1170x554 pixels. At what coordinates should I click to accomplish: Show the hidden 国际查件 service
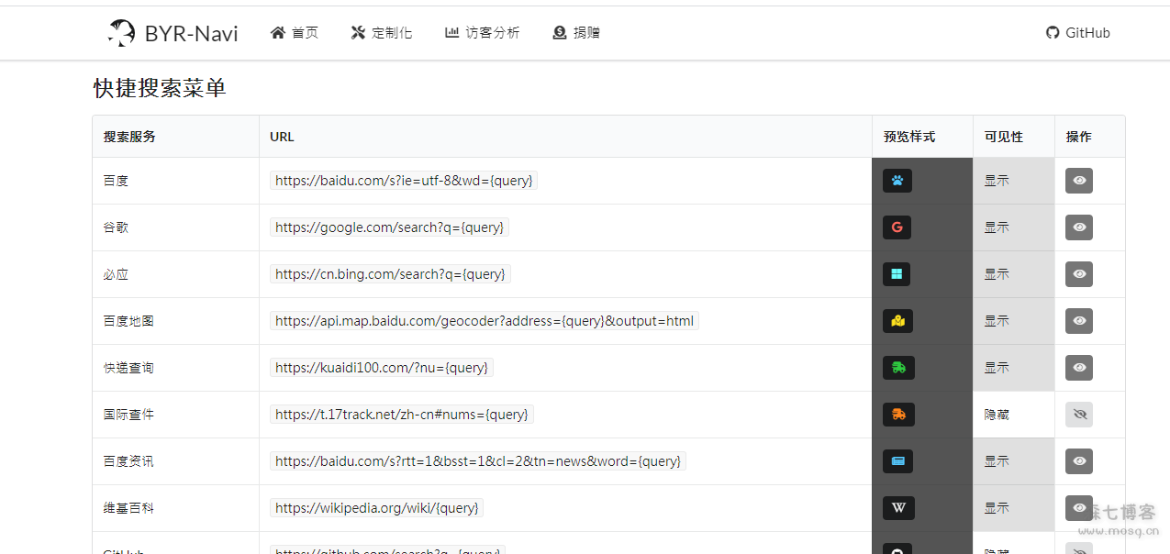[x=1079, y=414]
